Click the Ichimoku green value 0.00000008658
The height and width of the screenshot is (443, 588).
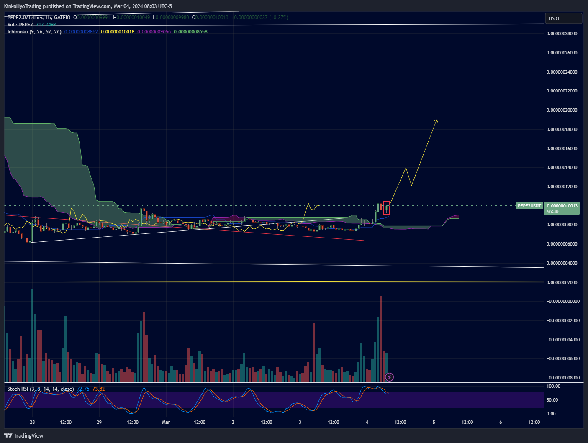(190, 32)
